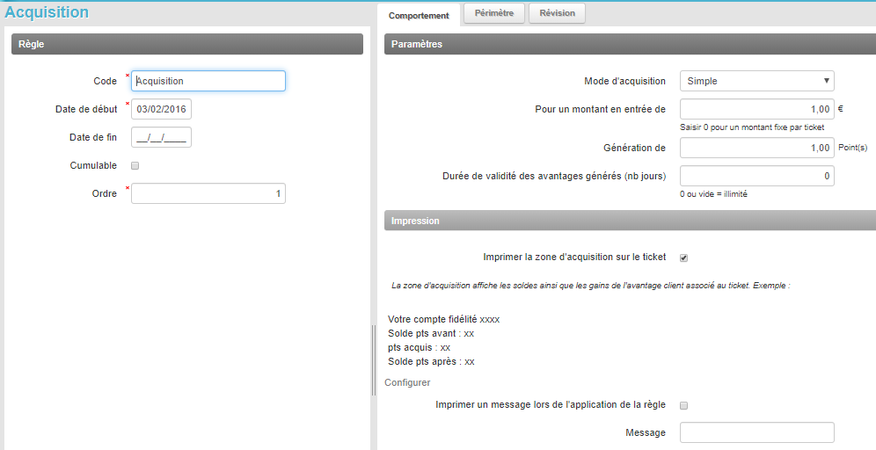This screenshot has height=450, width=876.
Task: Click the Code input field
Action: 208,81
